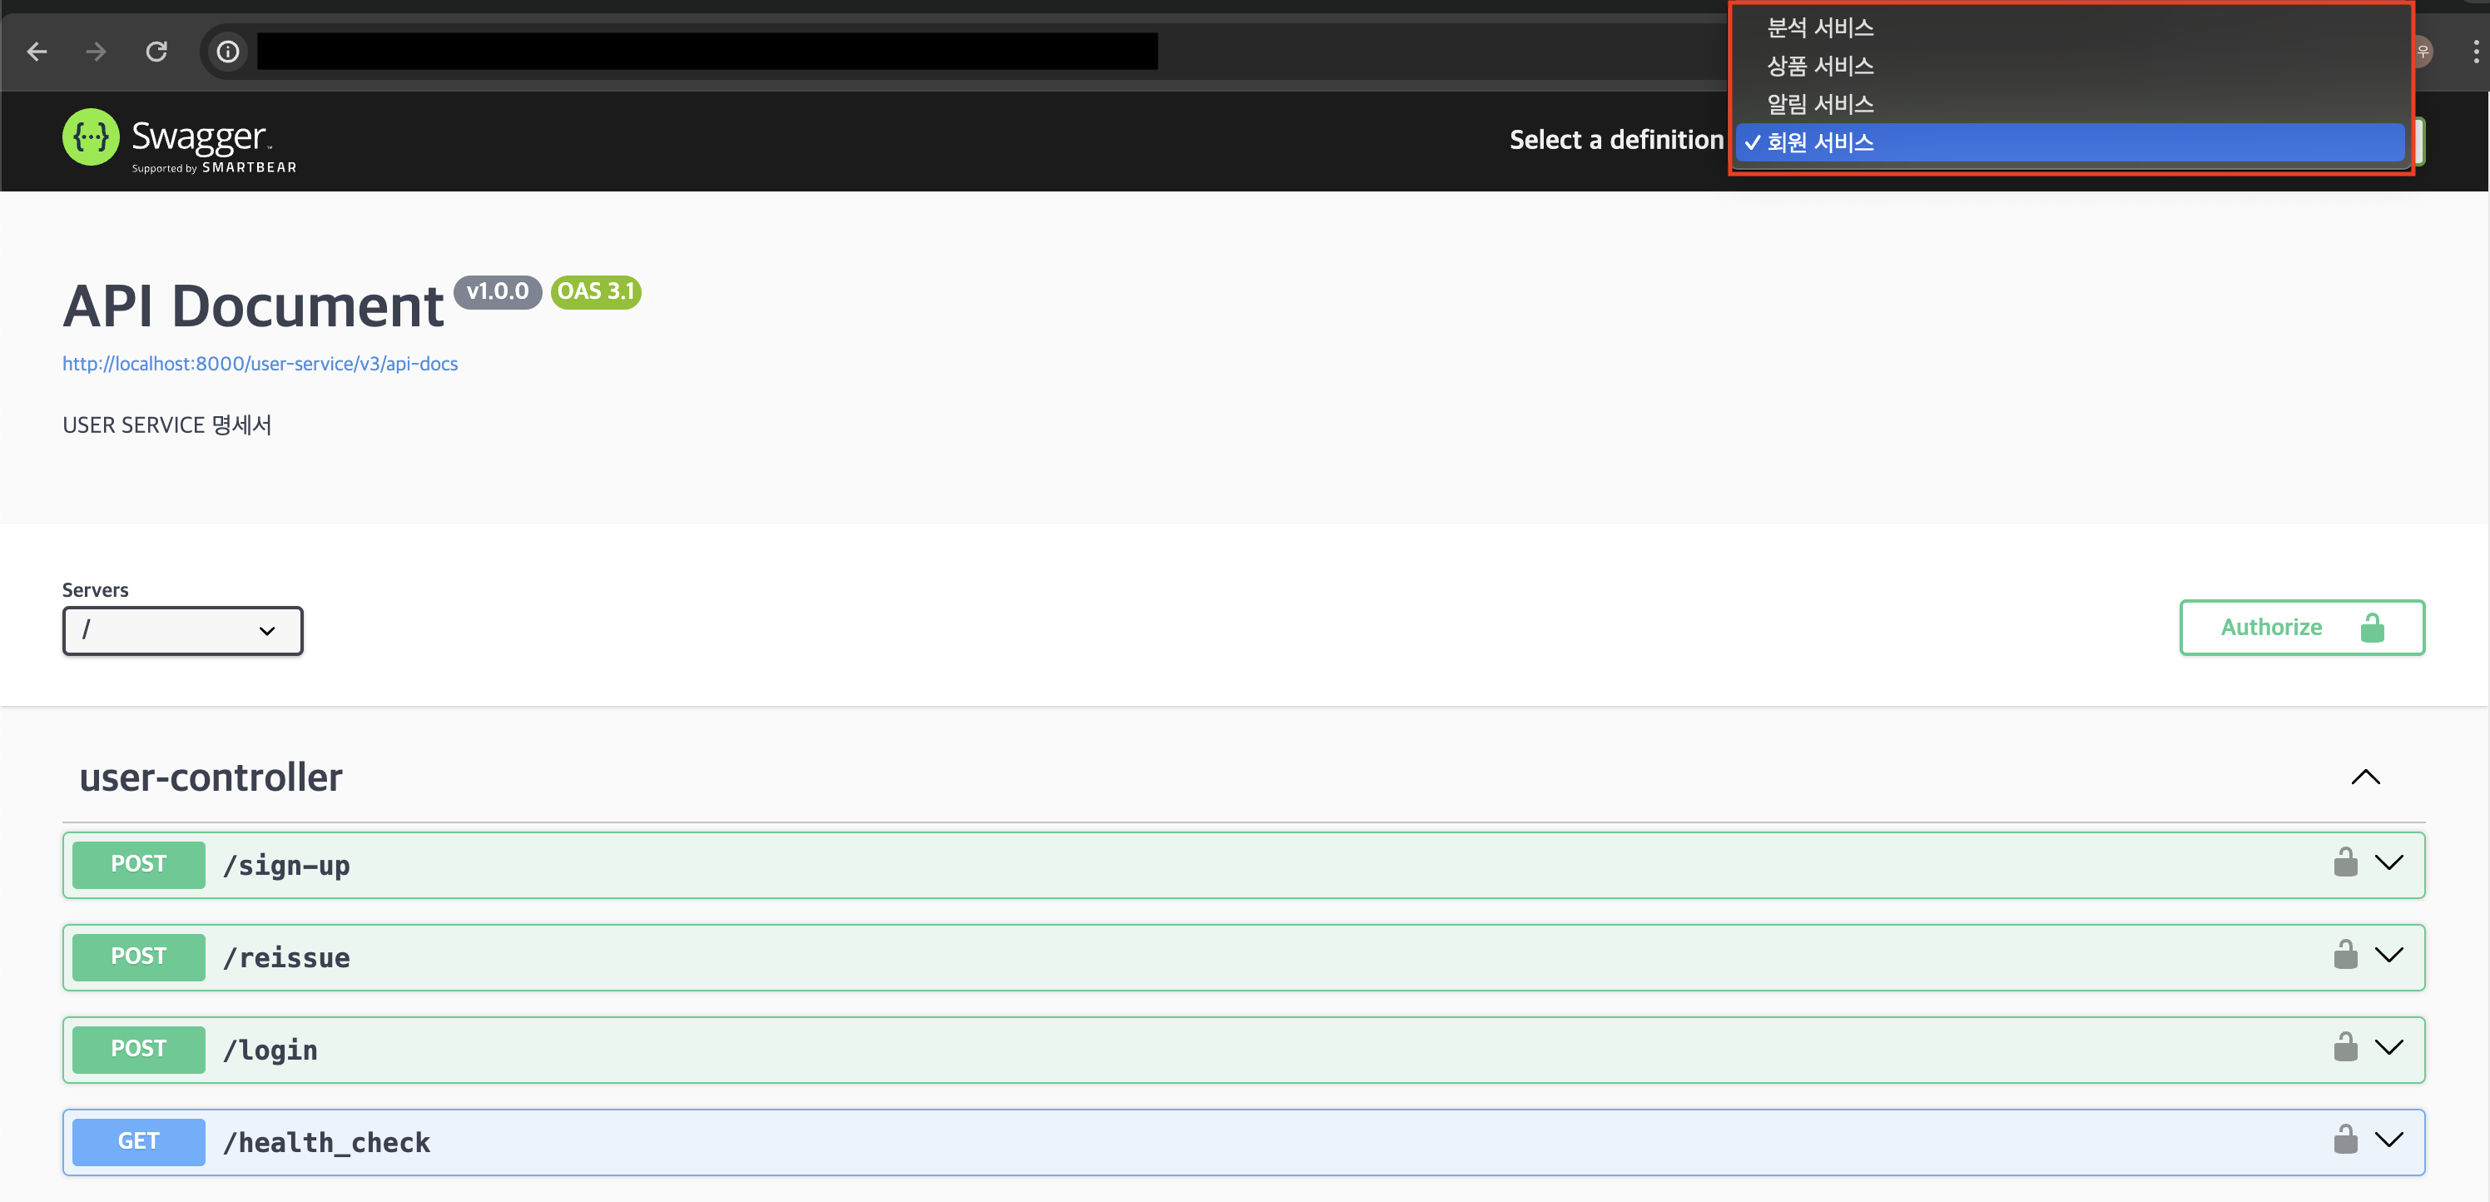Screen dimensions: 2490x1202
Task: Collapse the user-controller section
Action: click(x=2364, y=777)
